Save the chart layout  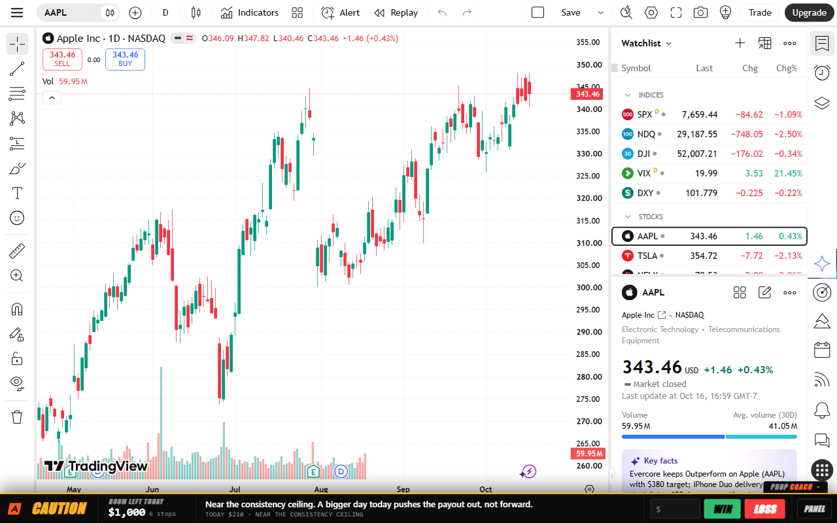pos(571,12)
